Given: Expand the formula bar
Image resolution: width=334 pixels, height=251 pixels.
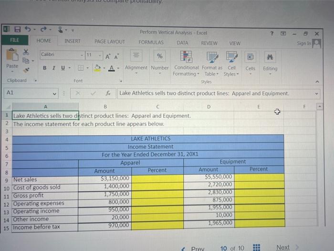Looking at the screenshot, I should 316,94.
